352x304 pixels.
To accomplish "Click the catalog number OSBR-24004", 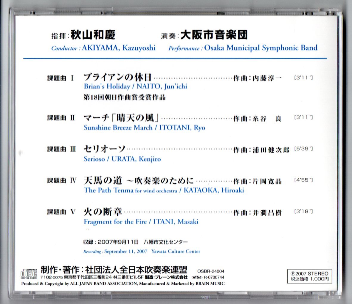I will pos(211,271).
